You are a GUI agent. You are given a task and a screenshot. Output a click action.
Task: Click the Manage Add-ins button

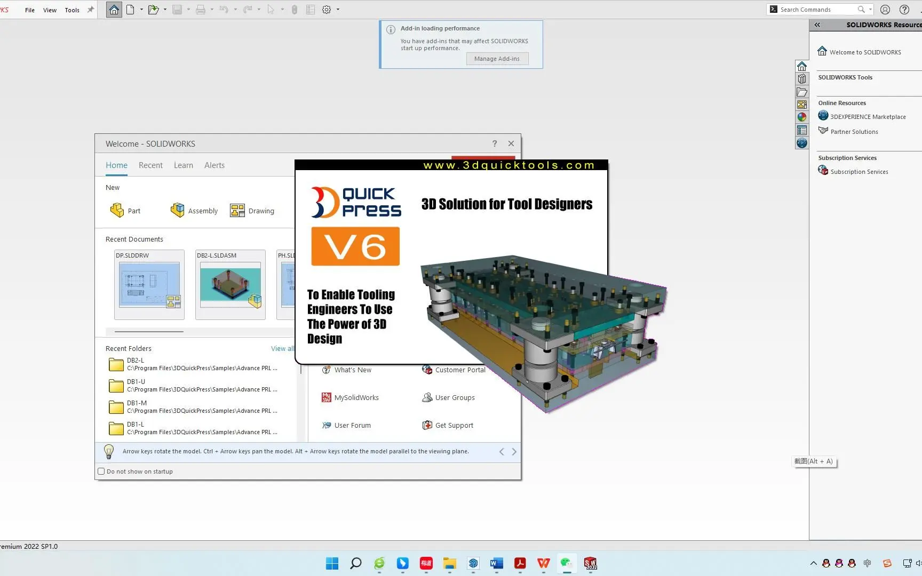[497, 59]
